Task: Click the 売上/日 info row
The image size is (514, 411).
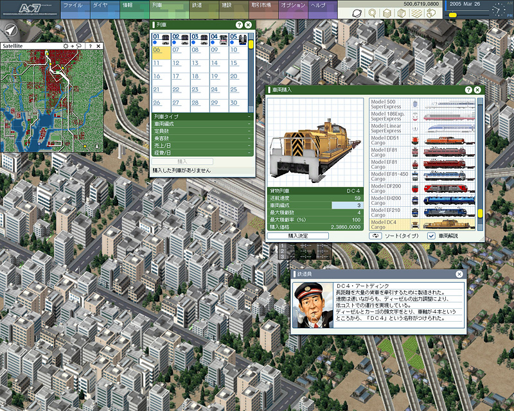Action: click(x=202, y=146)
